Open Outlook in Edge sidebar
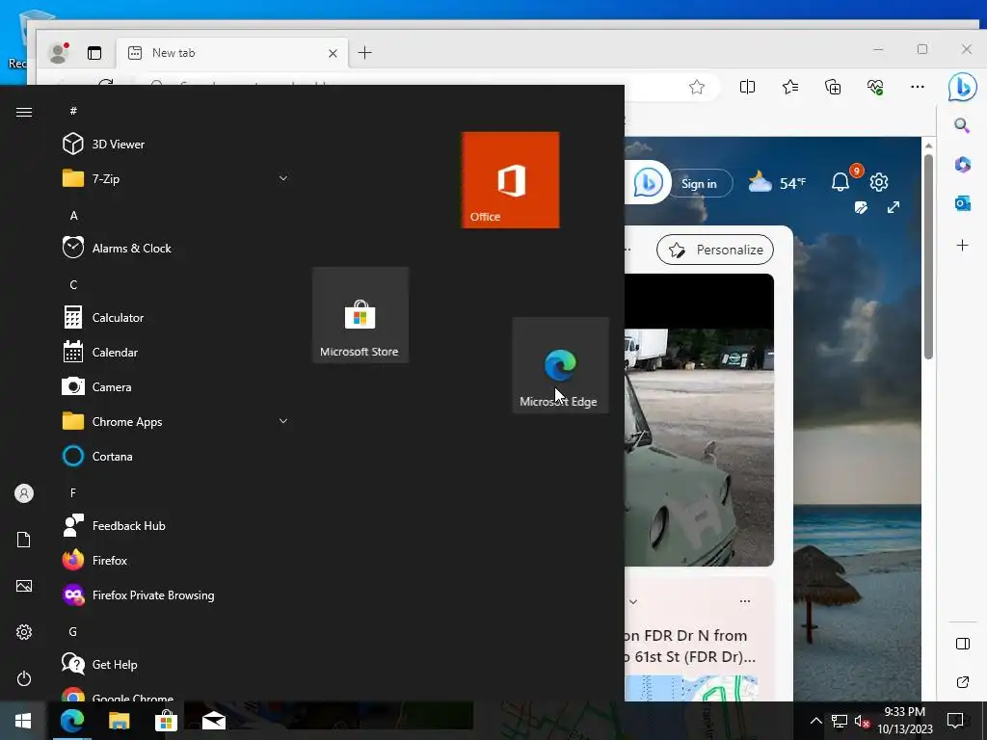 [963, 203]
